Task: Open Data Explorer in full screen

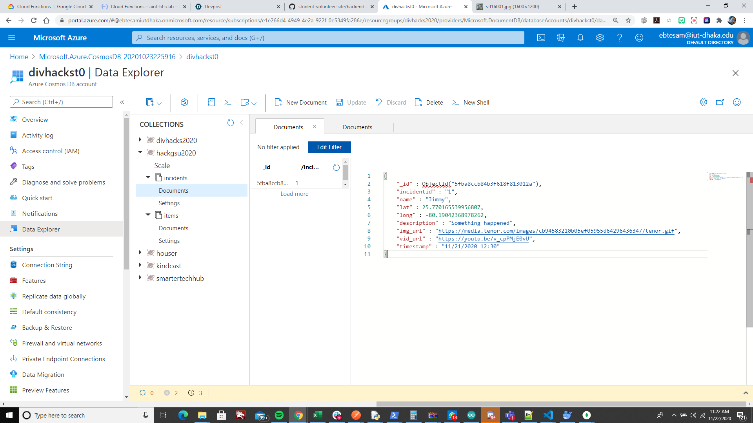Action: coord(720,102)
